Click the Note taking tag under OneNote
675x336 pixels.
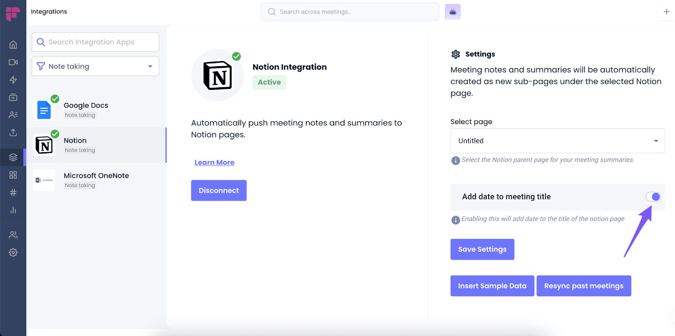click(80, 185)
